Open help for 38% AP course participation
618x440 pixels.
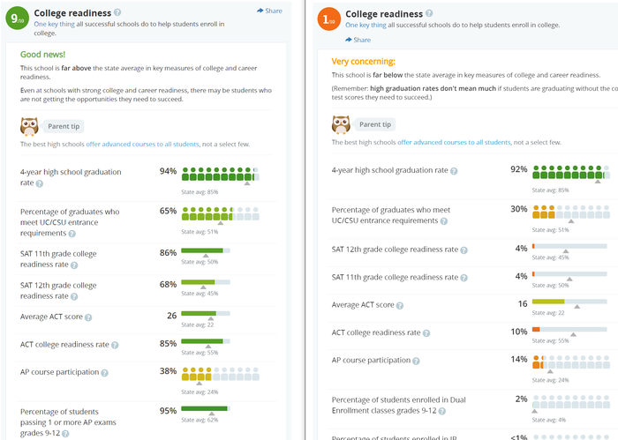[x=105, y=372]
